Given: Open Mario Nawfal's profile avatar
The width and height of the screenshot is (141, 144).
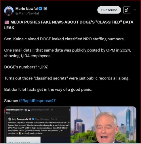Looking at the screenshot, I should [x=9, y=11].
